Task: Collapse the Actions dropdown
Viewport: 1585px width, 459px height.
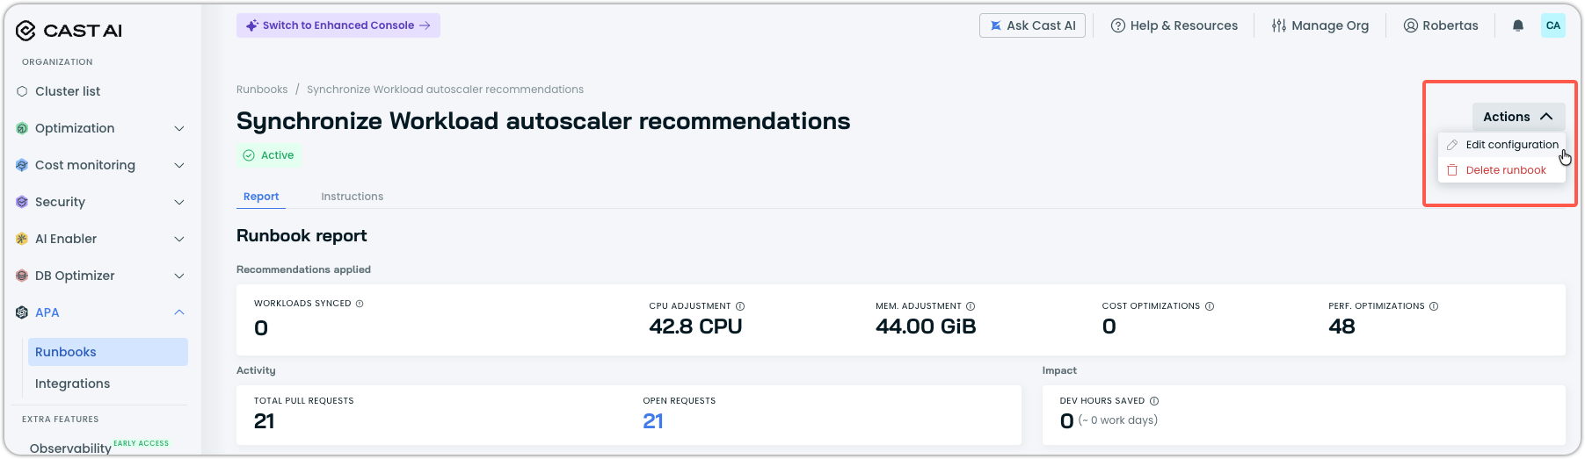Action: tap(1518, 117)
